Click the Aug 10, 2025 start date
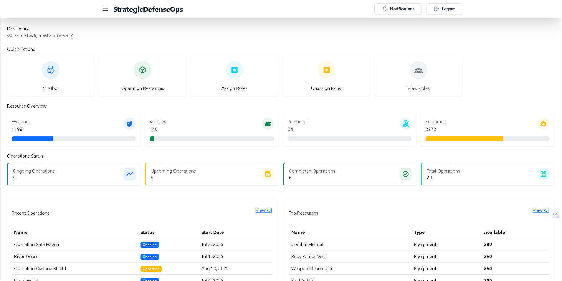The width and height of the screenshot is (562, 281). [x=215, y=269]
